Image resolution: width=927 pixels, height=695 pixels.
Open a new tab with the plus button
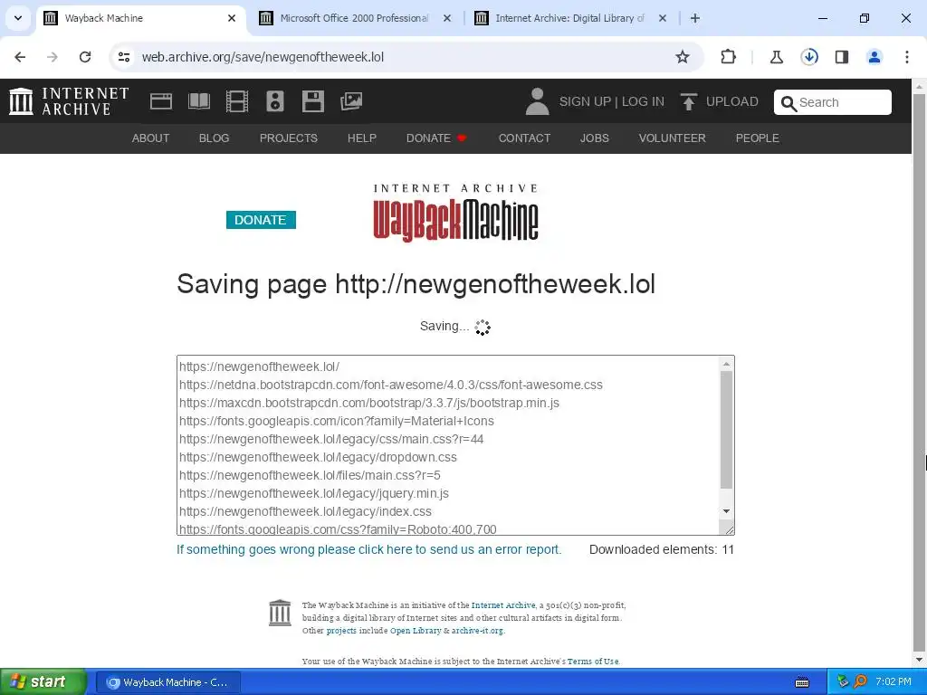coord(695,18)
